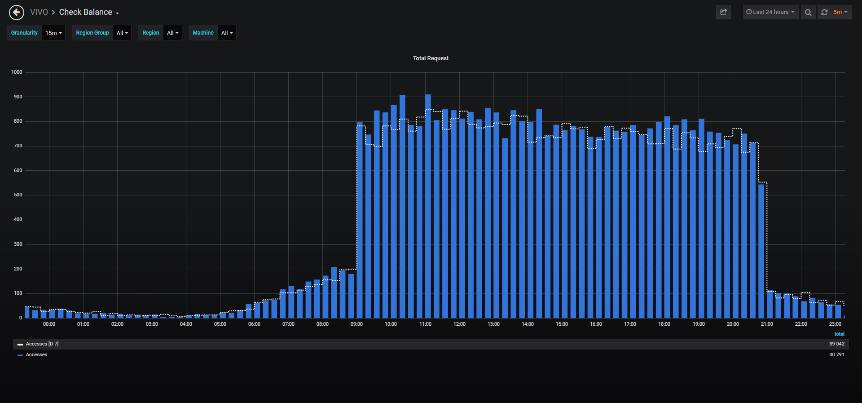Image resolution: width=862 pixels, height=403 pixels.
Task: Click the white Accesses [D-7] color swatch
Action: pyautogui.click(x=20, y=345)
